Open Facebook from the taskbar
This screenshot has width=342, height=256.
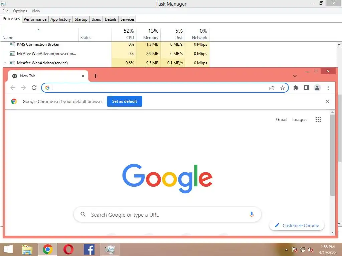point(89,249)
